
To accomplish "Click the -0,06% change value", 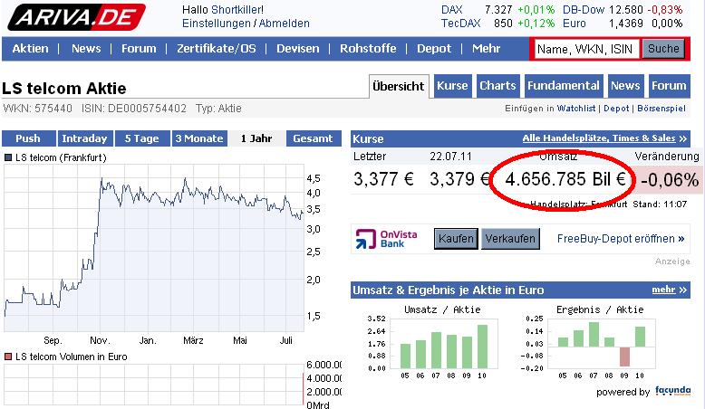I will coord(670,180).
